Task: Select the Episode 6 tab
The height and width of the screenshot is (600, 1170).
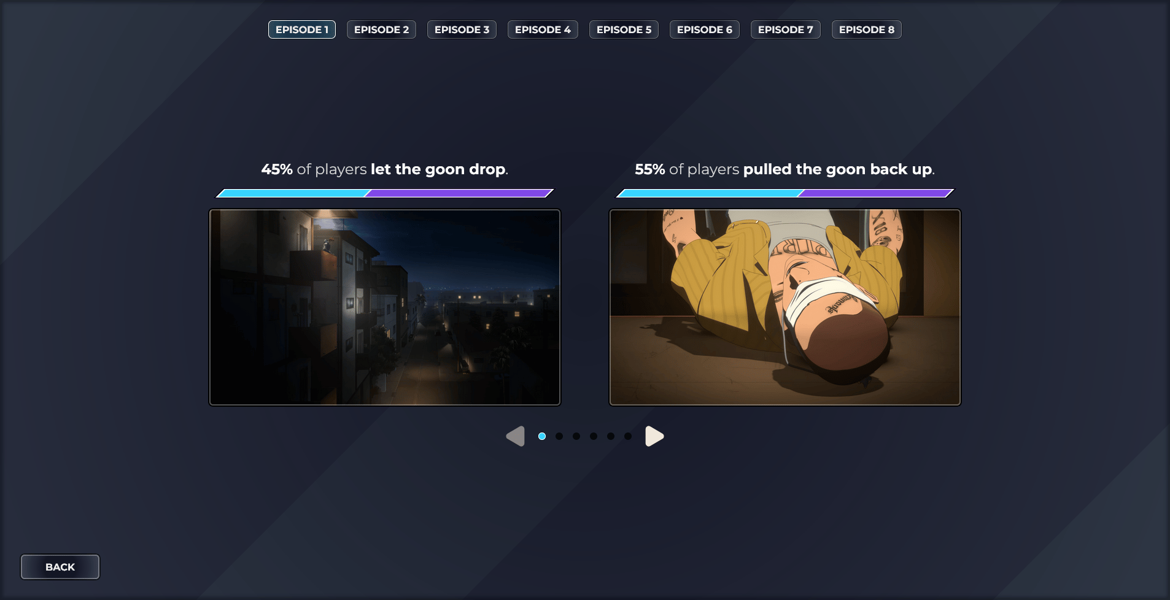Action: click(704, 29)
